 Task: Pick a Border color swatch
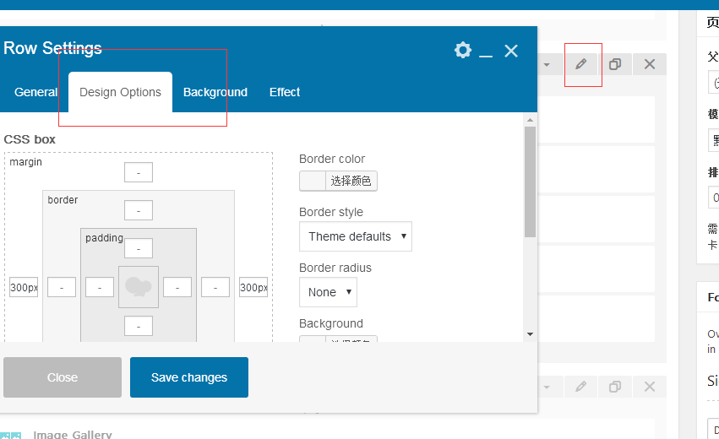point(313,181)
